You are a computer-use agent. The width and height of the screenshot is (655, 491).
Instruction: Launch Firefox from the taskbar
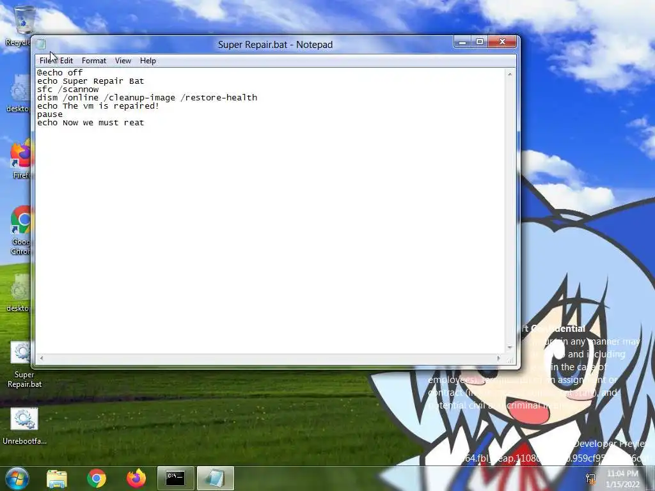click(136, 478)
